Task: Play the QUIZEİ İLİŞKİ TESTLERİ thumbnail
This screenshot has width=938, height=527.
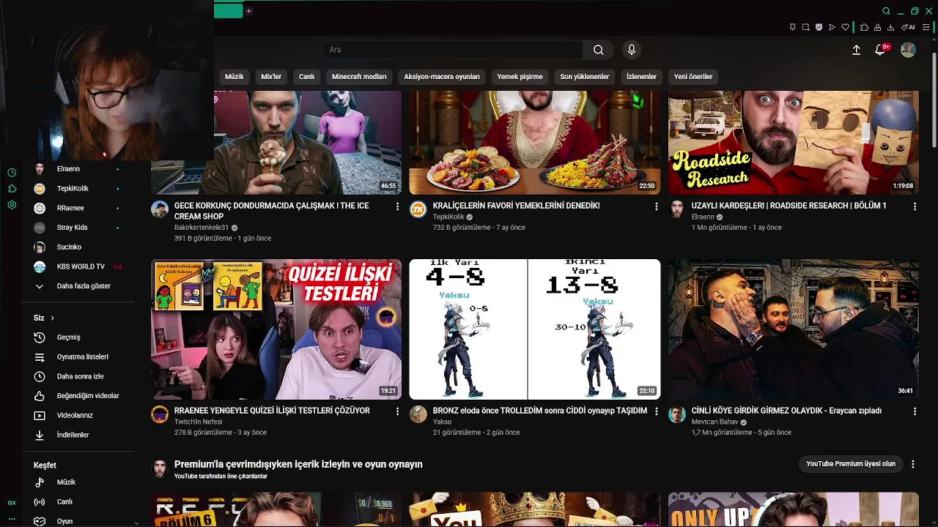Action: (276, 329)
